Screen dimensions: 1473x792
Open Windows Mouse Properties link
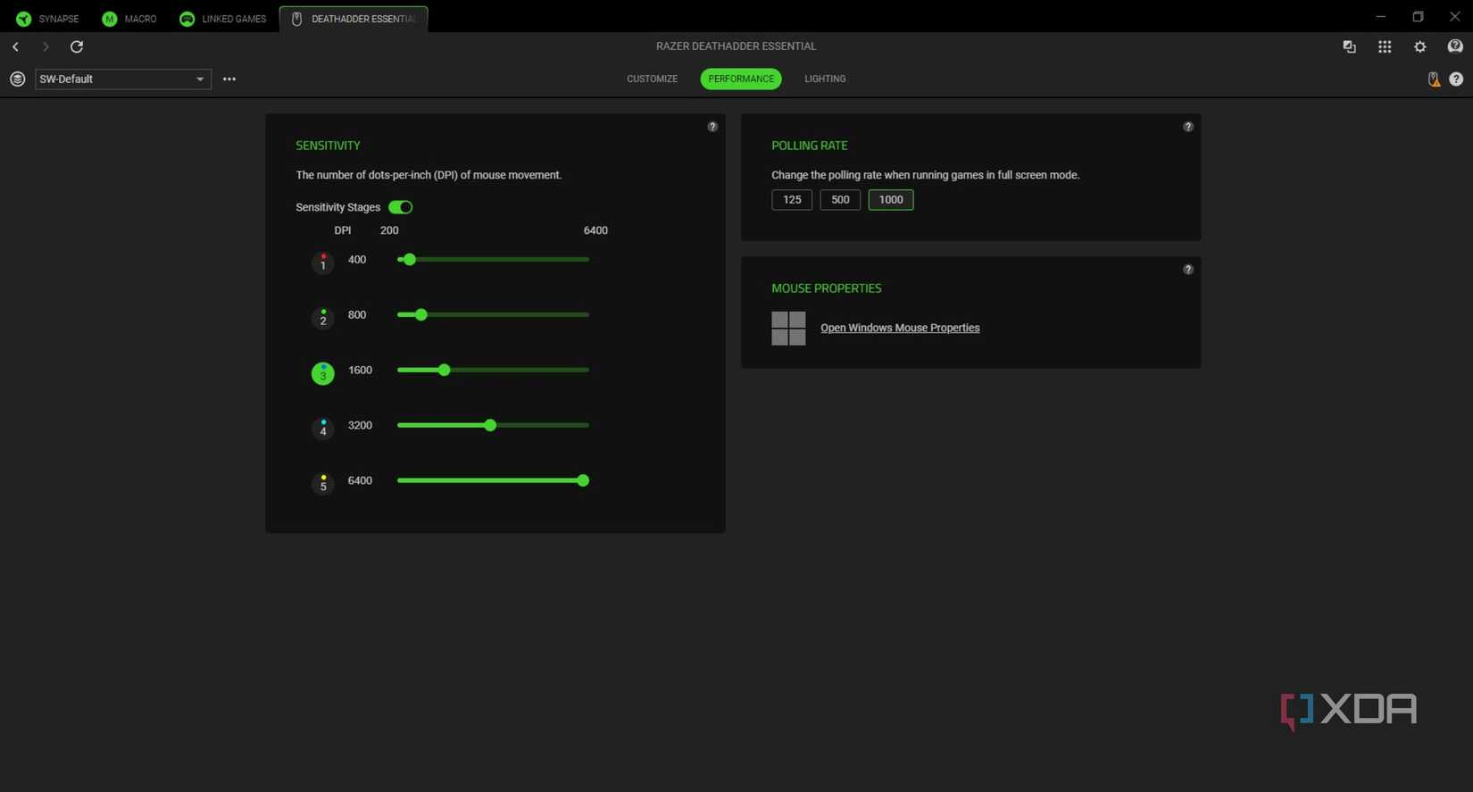click(900, 328)
